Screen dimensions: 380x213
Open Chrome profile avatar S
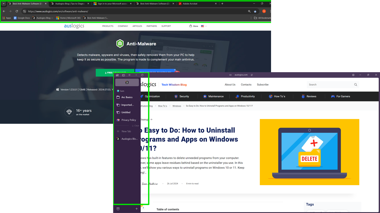264,11
